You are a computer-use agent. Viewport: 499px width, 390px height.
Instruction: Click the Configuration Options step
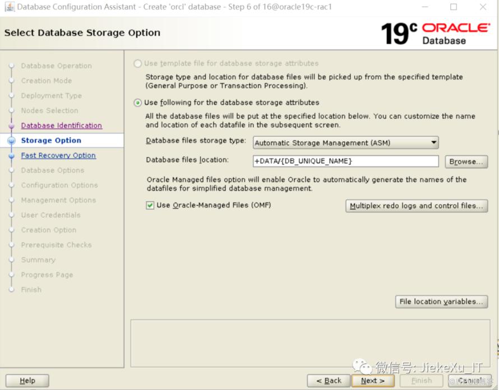(x=59, y=185)
